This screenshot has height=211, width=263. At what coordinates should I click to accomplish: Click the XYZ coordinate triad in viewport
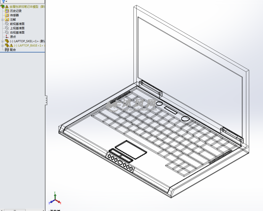click(55, 199)
